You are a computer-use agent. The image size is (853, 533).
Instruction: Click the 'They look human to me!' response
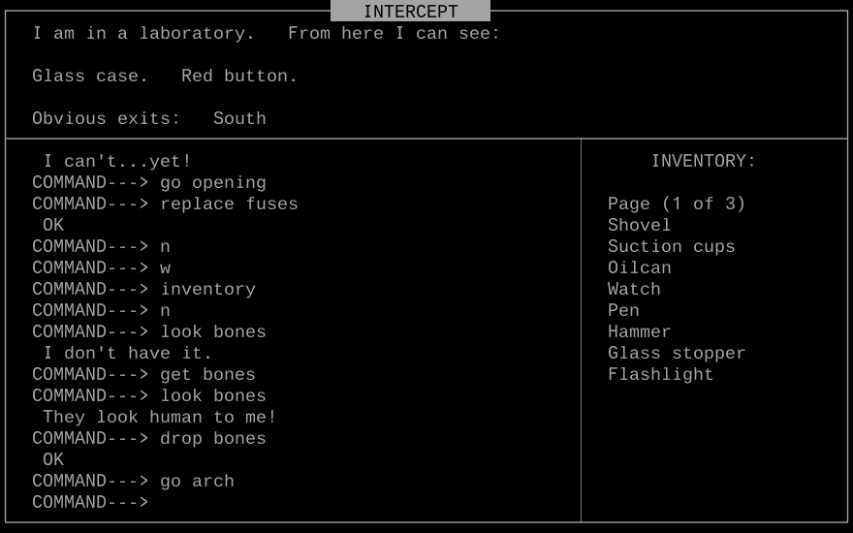159,417
